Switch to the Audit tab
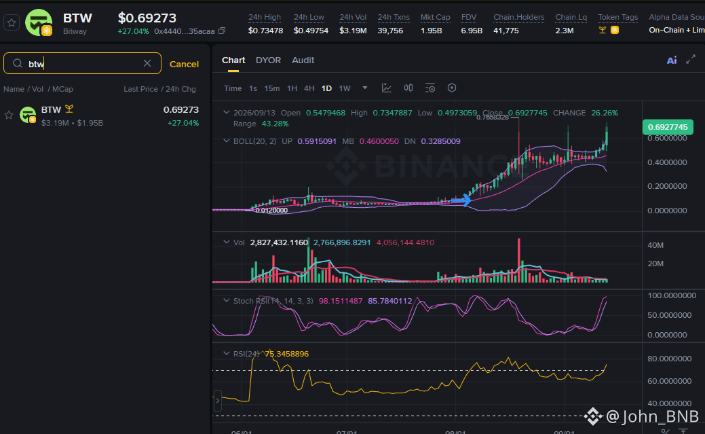 point(303,60)
